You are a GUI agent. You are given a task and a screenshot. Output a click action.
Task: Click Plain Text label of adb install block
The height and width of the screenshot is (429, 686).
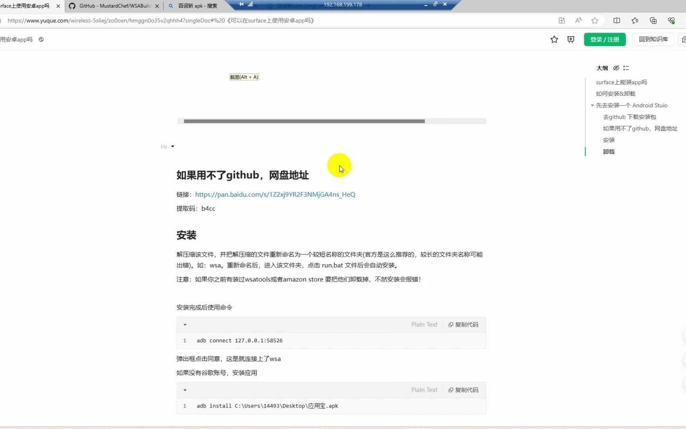coord(424,390)
